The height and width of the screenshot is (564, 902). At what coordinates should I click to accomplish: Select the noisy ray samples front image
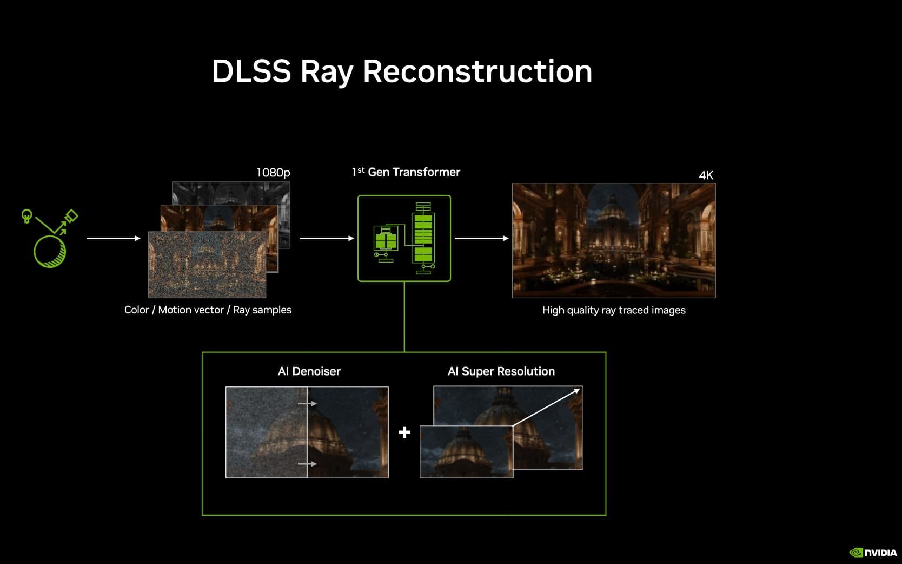point(207,265)
